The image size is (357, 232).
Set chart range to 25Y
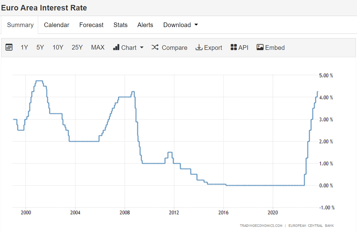77,47
